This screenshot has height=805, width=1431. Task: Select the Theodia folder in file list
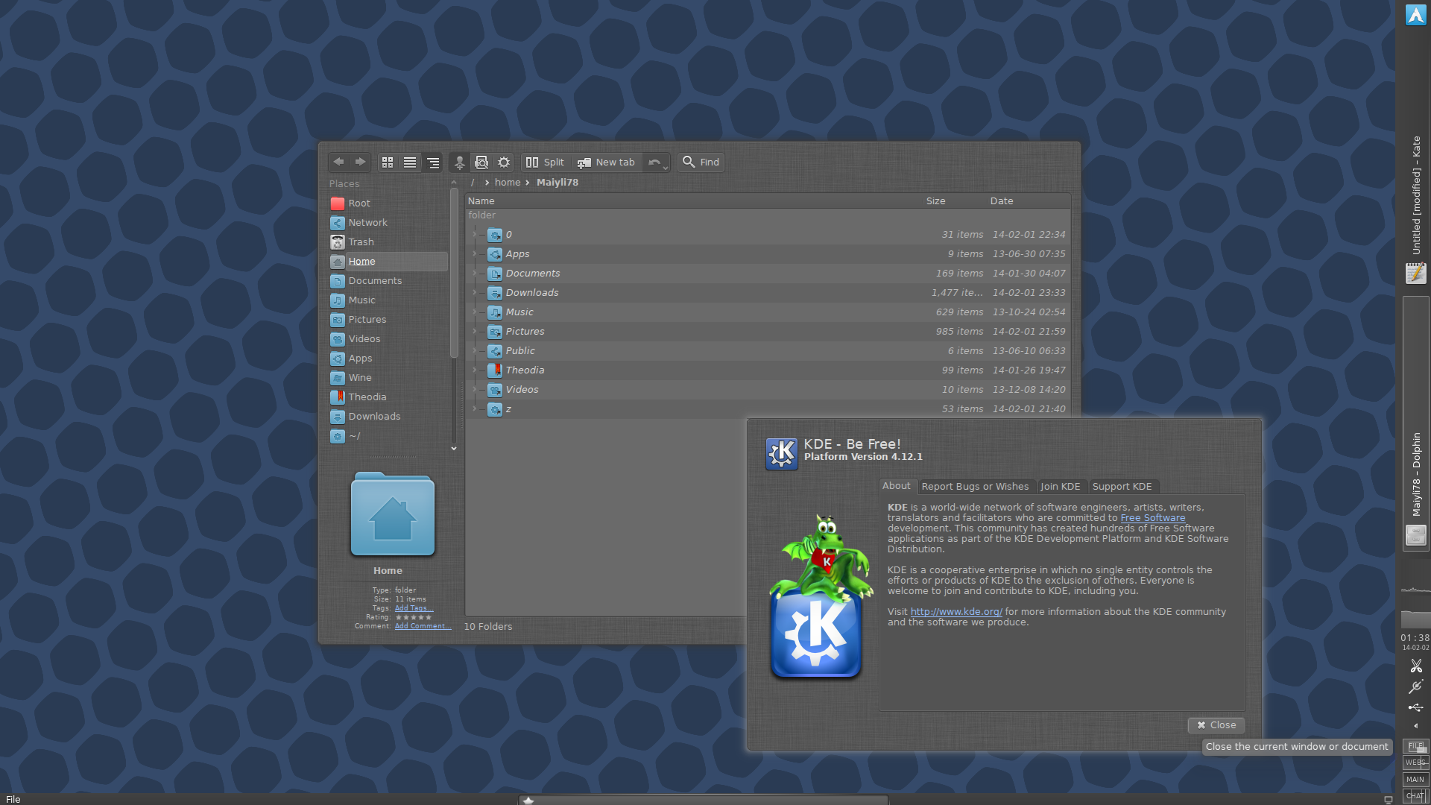pos(768,370)
